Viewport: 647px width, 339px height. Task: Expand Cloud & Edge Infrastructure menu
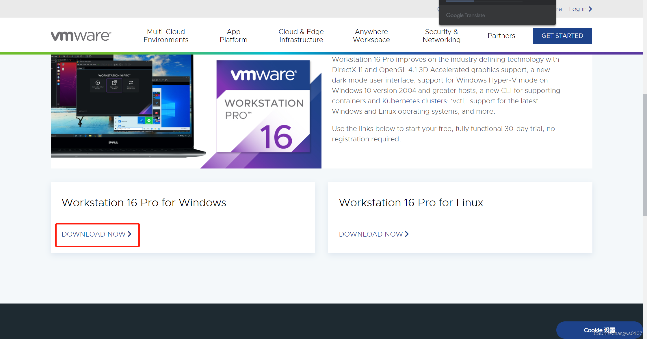(301, 36)
